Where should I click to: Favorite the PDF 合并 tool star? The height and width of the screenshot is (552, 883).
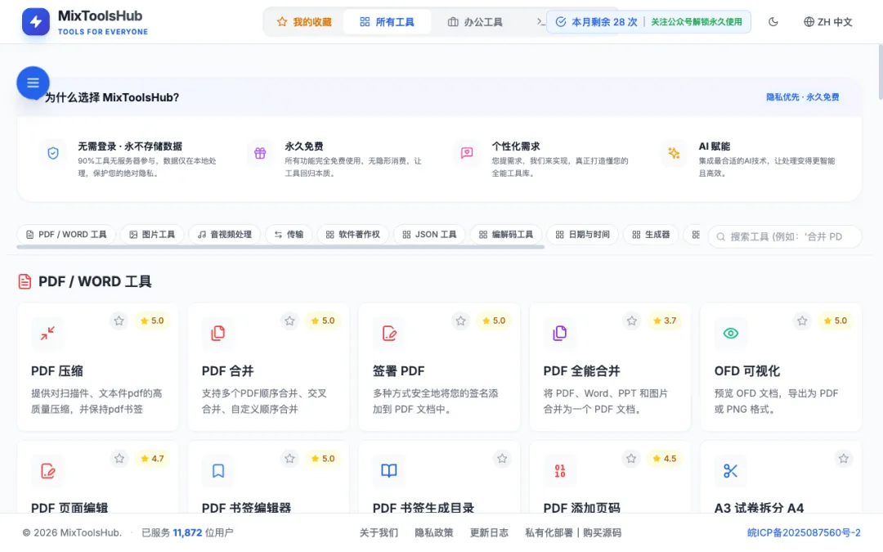pos(289,321)
